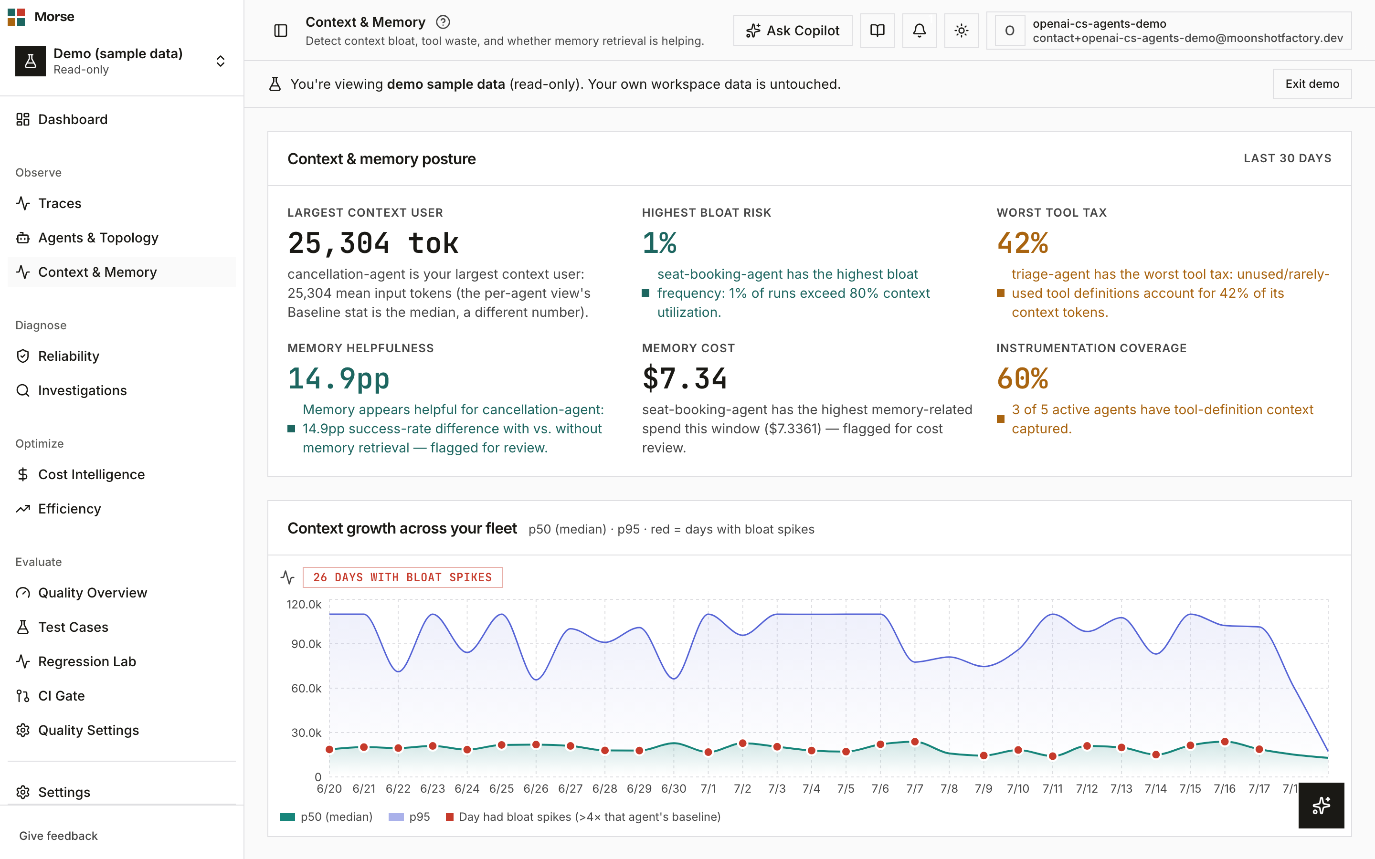
Task: Click the '$7.34' memory cost value
Action: [x=685, y=379]
